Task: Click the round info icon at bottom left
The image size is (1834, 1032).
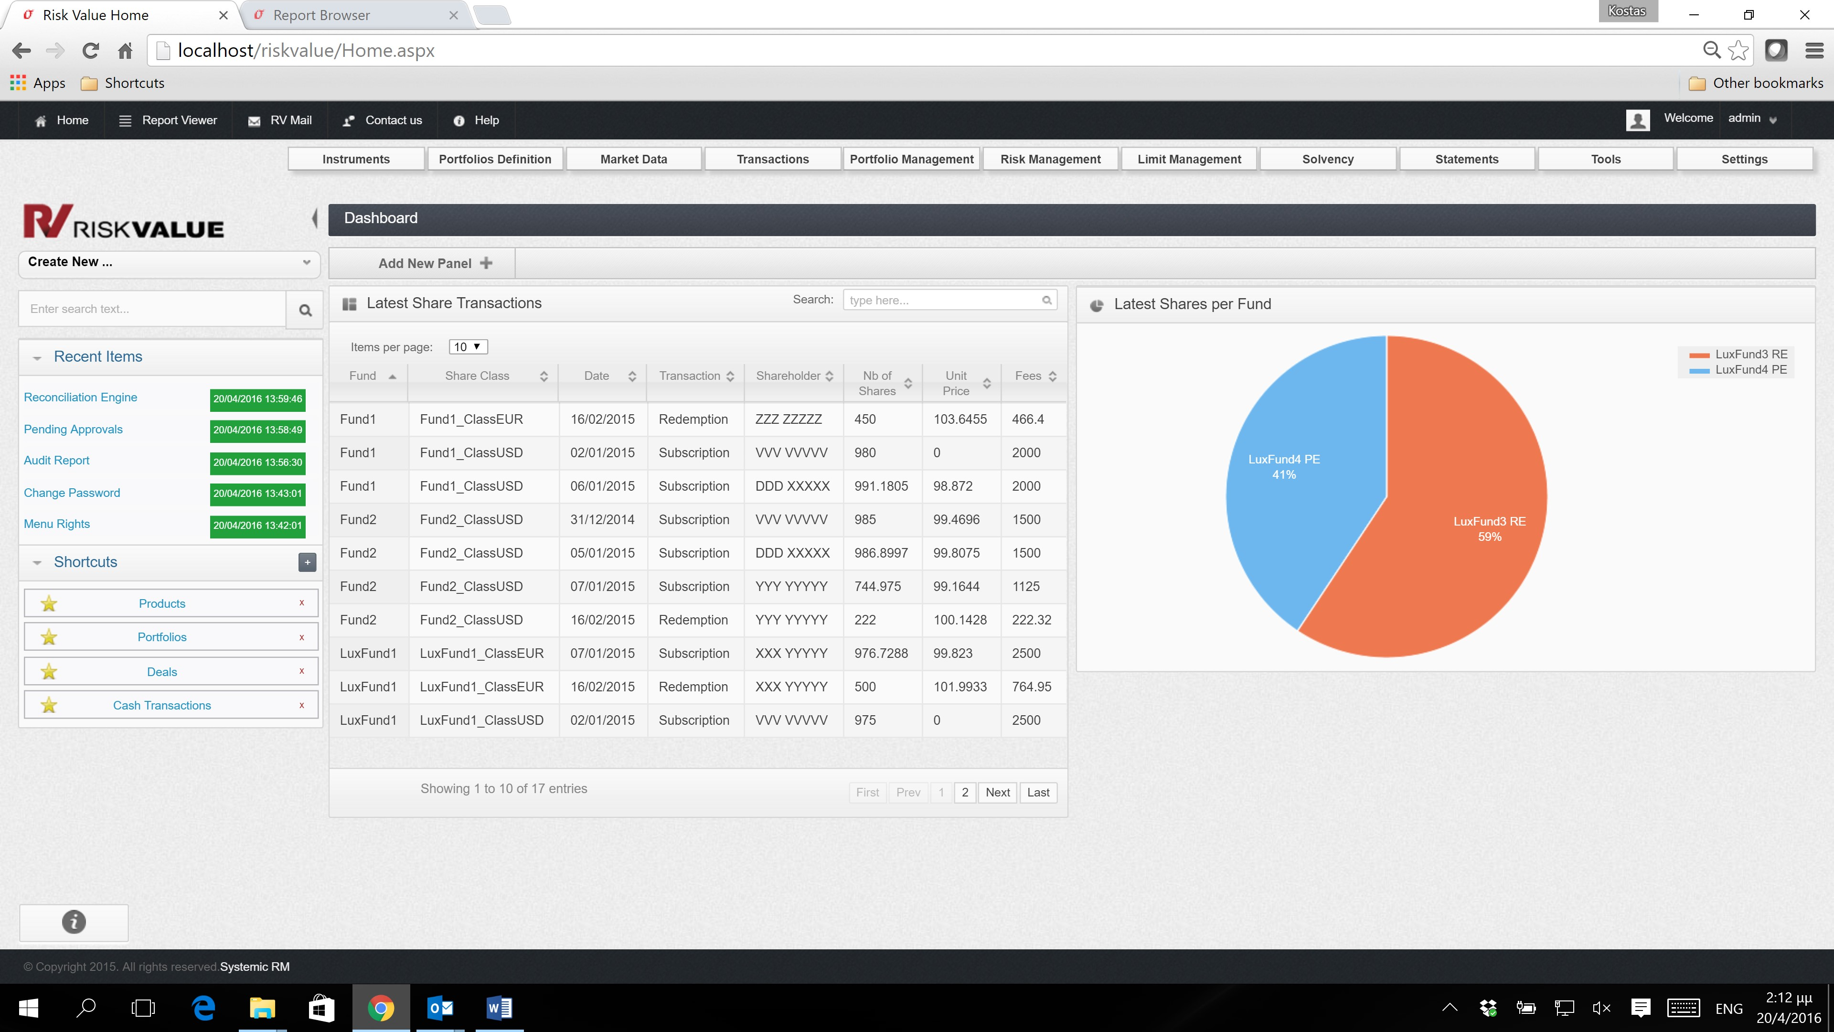Action: (74, 922)
